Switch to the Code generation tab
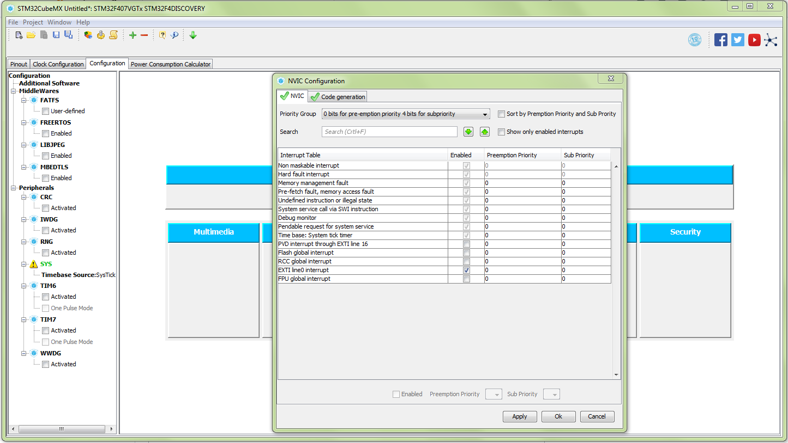This screenshot has width=788, height=443. (x=338, y=97)
